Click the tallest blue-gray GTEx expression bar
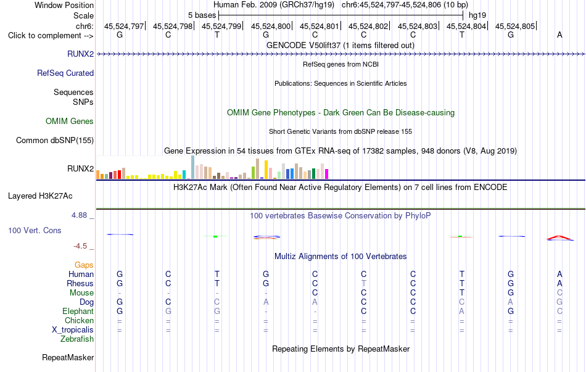Image resolution: width=586 pixels, height=372 pixels. (x=193, y=167)
